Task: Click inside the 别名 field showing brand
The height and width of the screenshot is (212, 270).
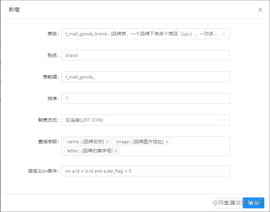Action: tap(146, 55)
